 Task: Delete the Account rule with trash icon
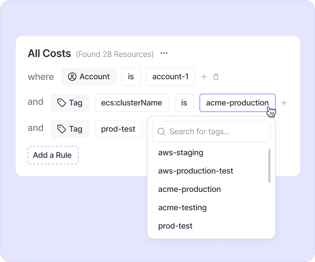[x=216, y=77]
